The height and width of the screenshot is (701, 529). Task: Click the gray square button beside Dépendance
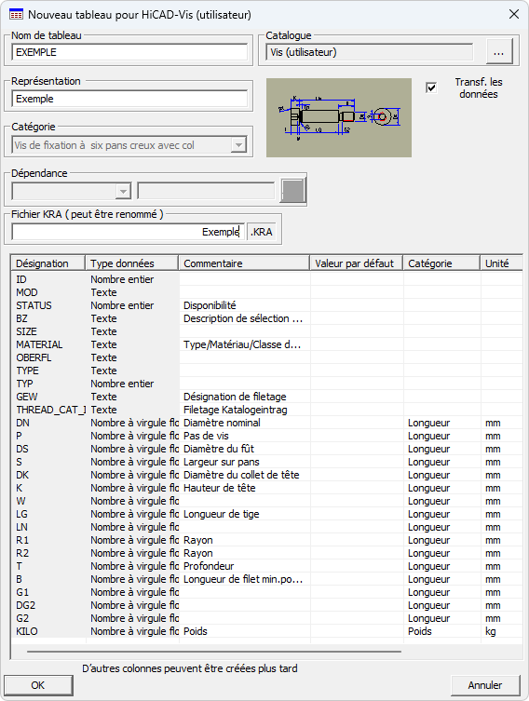tap(292, 191)
